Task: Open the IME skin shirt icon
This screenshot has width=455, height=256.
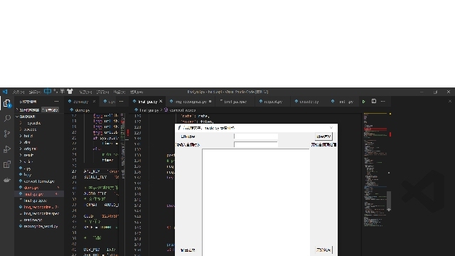Action: point(70,91)
